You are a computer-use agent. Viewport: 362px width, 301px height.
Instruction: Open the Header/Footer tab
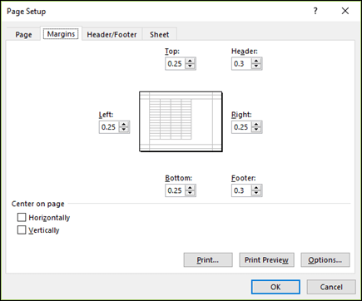[112, 35]
